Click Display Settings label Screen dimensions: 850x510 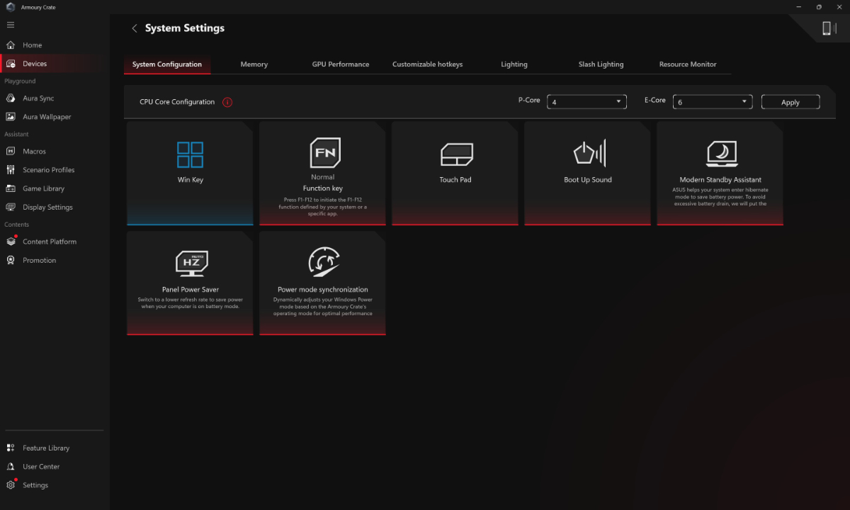47,208
